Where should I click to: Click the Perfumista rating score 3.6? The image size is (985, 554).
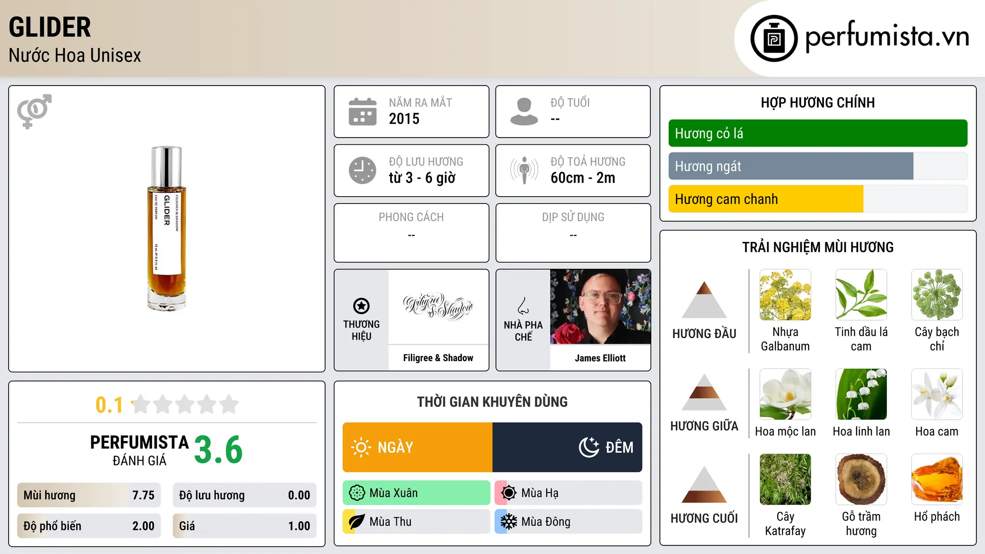[218, 450]
